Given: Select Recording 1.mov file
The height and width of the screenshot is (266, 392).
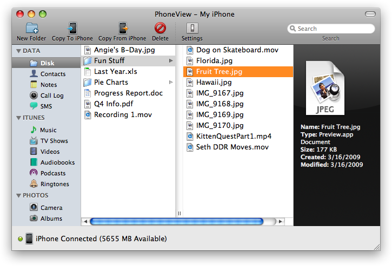Looking at the screenshot, I should [x=128, y=114].
